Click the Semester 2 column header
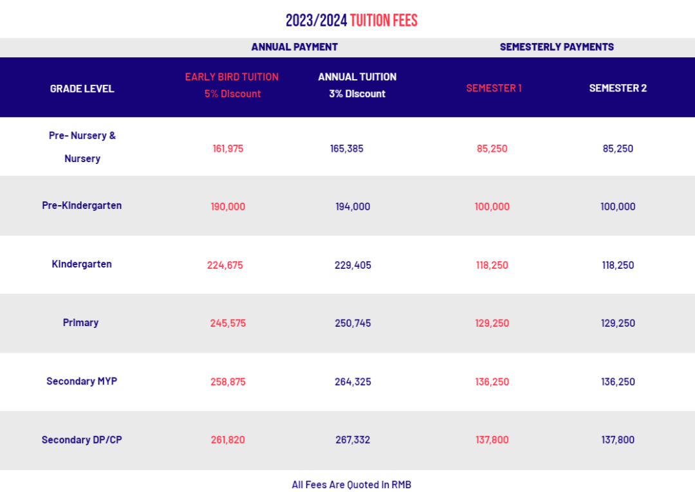The image size is (695, 492). pyautogui.click(x=618, y=88)
